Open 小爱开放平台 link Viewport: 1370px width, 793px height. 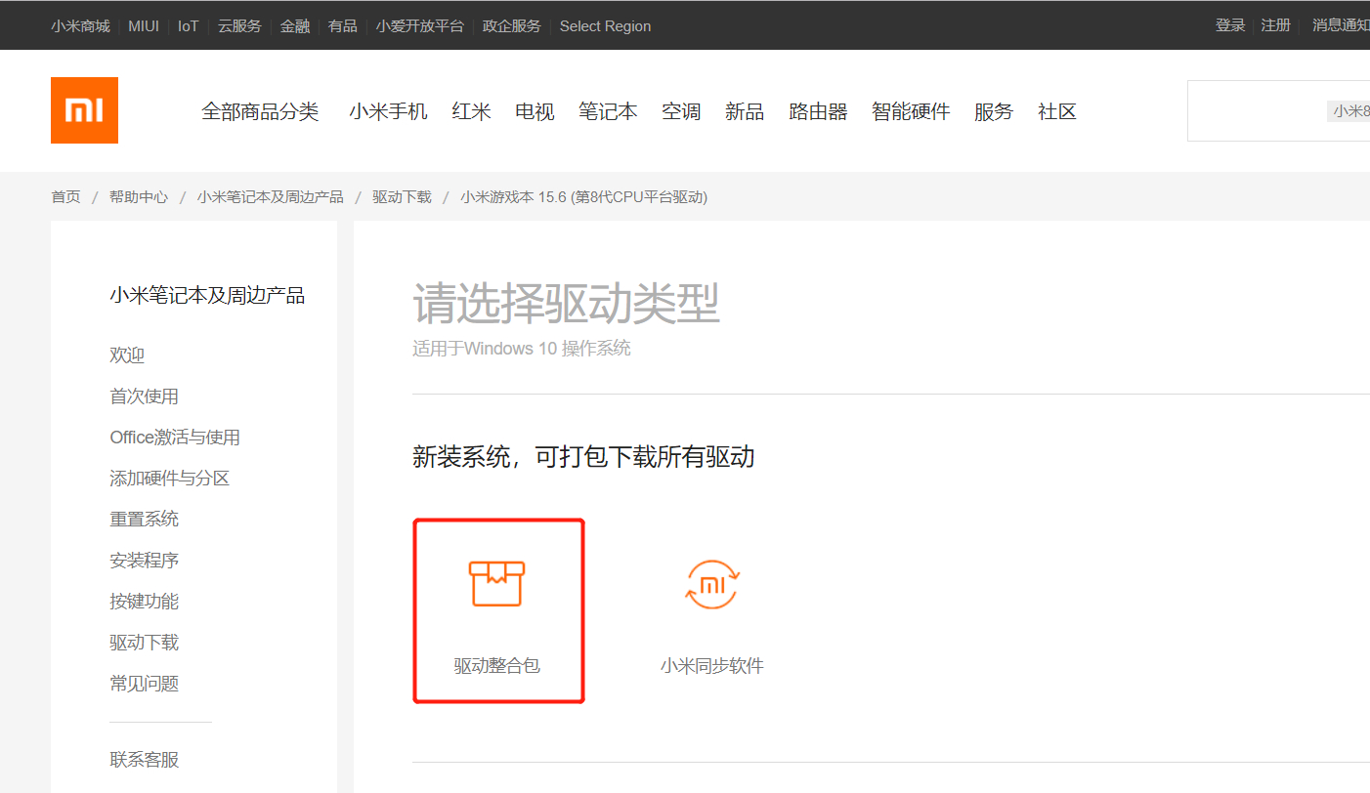(420, 26)
